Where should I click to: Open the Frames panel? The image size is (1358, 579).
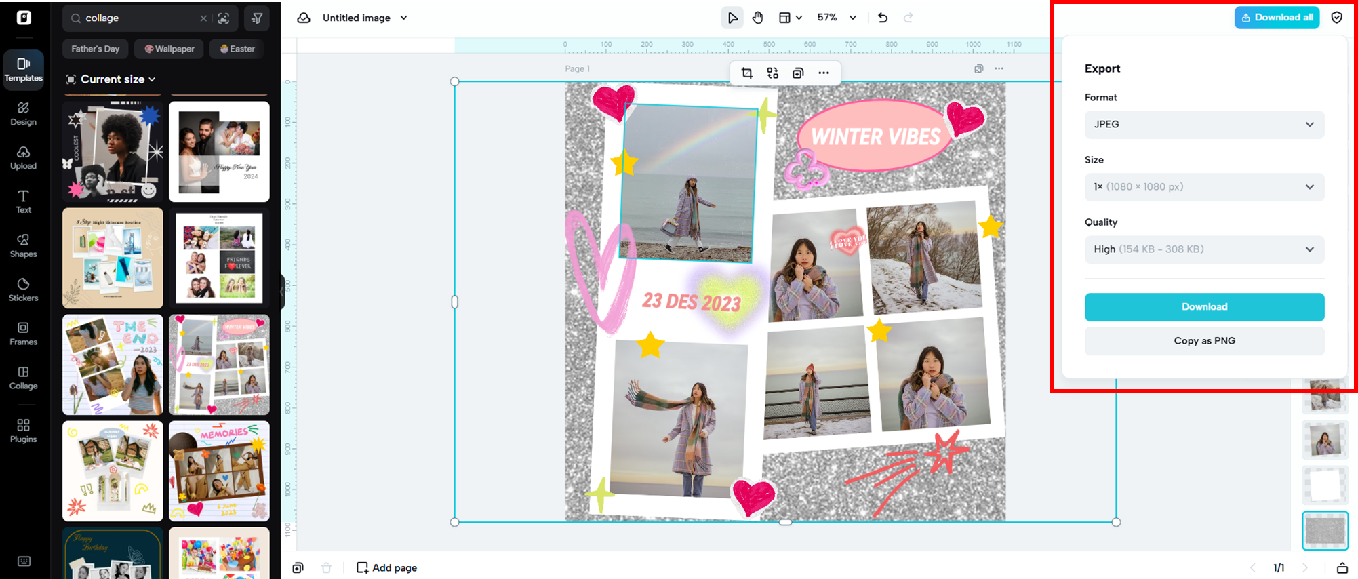23,334
